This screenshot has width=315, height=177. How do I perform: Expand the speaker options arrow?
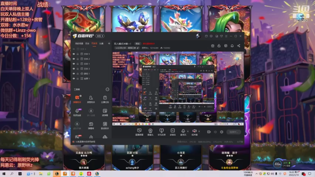199,131
